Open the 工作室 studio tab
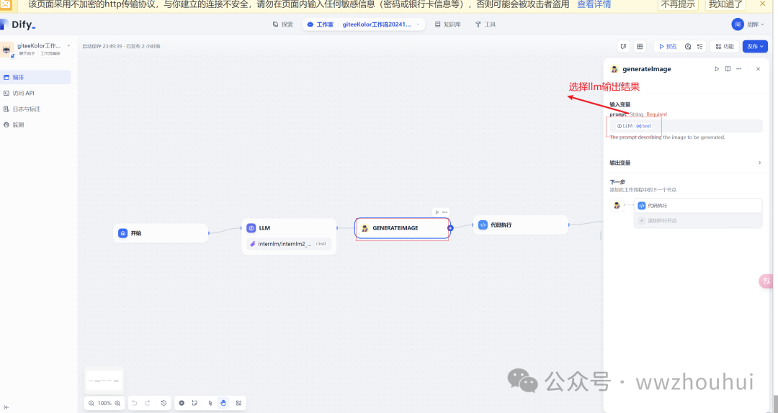The height and width of the screenshot is (413, 778). coord(321,24)
